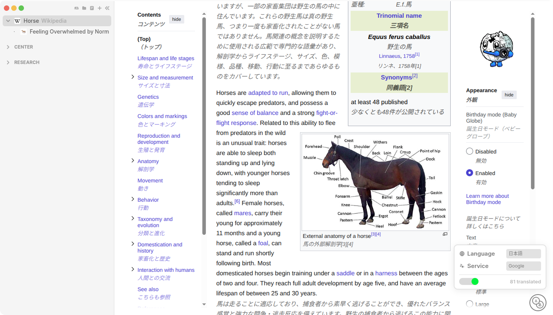Open the Language dropdown showing 日本語
The image size is (553, 315).
pos(523,254)
